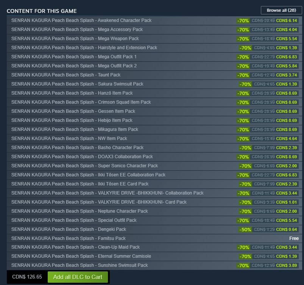Click the CDN$ 6.14 Awakened Character Pack price
Image resolution: width=304 pixels, height=285 pixels.
(x=286, y=20)
